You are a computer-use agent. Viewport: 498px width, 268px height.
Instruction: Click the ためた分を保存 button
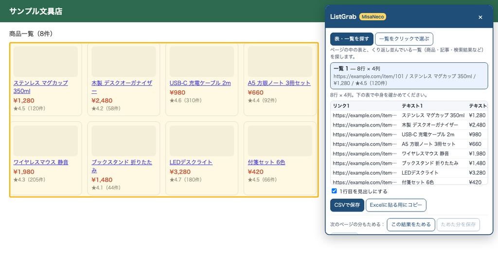[x=458, y=225]
